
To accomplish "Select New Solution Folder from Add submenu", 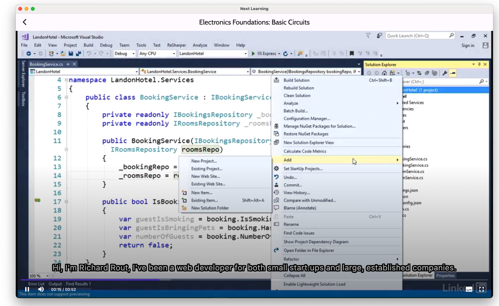I will click(210, 208).
